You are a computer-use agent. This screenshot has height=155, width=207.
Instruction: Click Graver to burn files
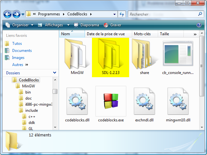point(112,25)
